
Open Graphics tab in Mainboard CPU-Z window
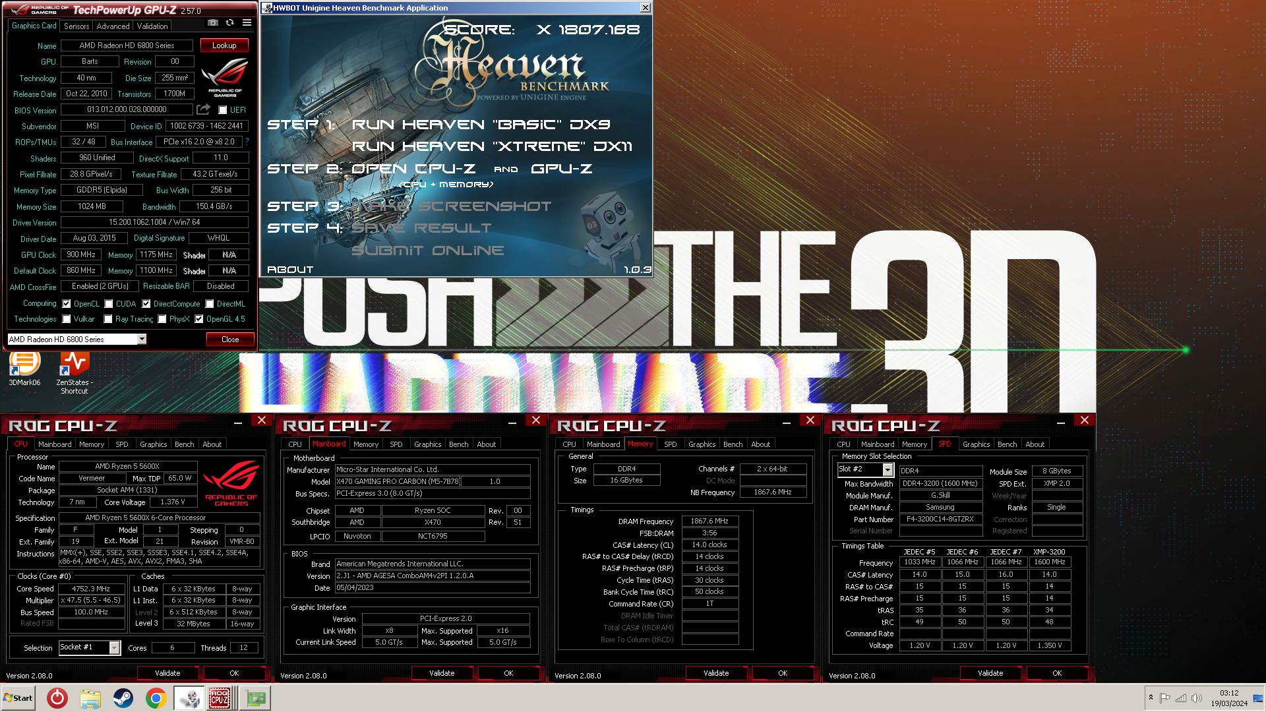click(428, 444)
